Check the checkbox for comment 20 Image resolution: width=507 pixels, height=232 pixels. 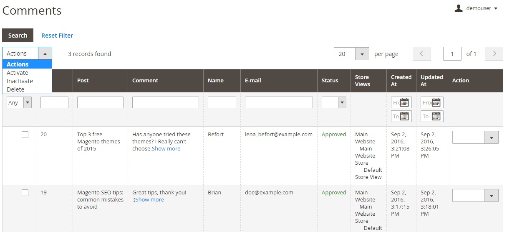pos(25,135)
